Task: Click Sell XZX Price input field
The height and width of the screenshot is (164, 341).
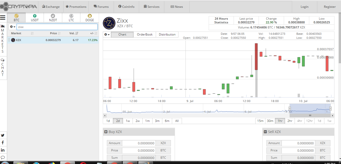Action: pyautogui.click(x=298, y=150)
